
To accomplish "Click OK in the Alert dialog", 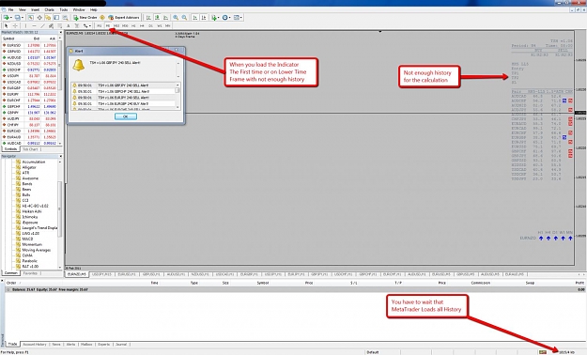I will tap(126, 116).
